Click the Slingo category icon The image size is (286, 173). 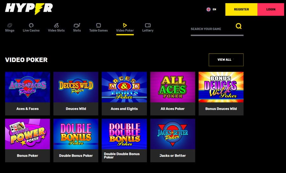click(10, 25)
